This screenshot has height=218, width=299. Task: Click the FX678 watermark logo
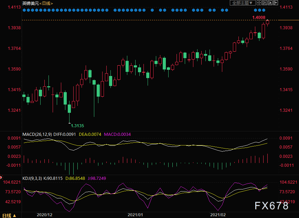click(271, 206)
